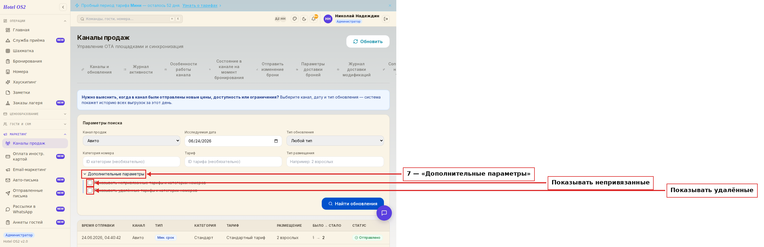
Task: Enable showing deleted tariffs and categories checkbox
Action: (90, 190)
